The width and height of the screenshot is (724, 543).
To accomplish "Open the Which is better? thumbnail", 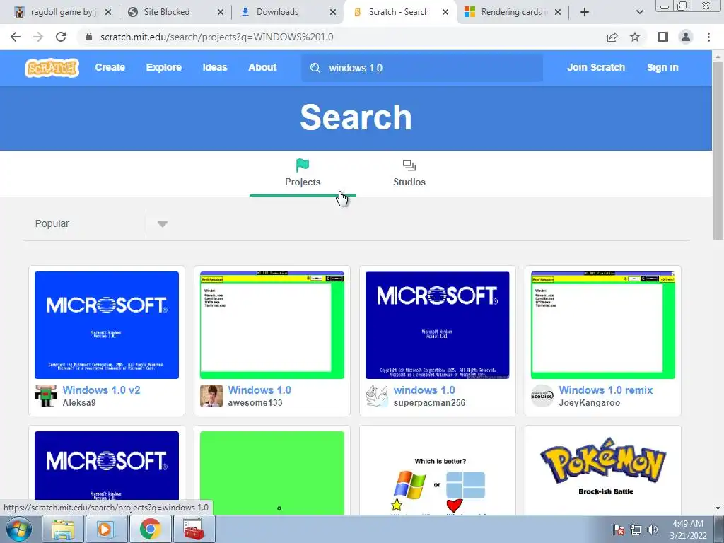I will coord(437,472).
